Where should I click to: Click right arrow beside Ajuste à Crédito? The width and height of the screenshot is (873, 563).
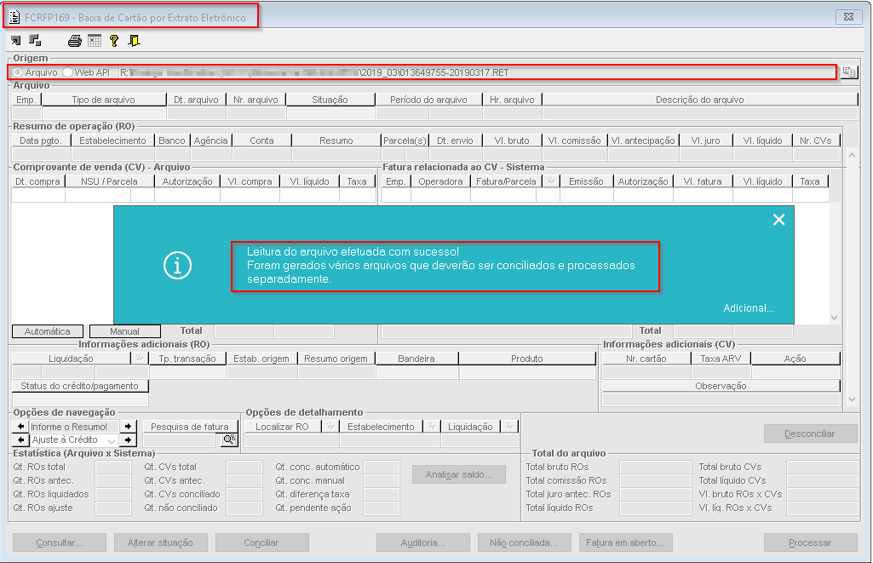(128, 440)
